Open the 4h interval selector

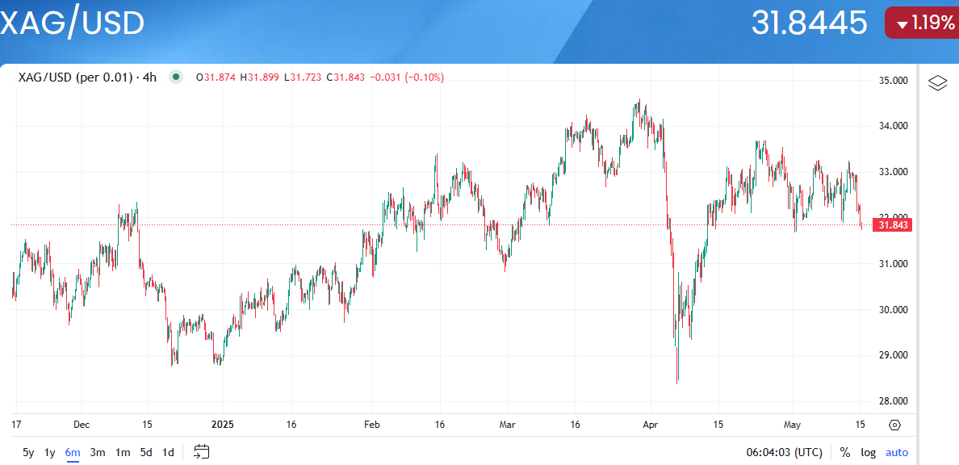pyautogui.click(x=149, y=77)
